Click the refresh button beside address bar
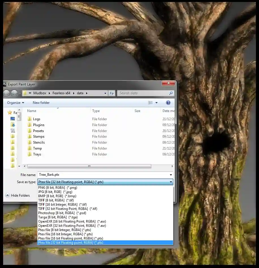This screenshot has height=268, width=259. 112,93
